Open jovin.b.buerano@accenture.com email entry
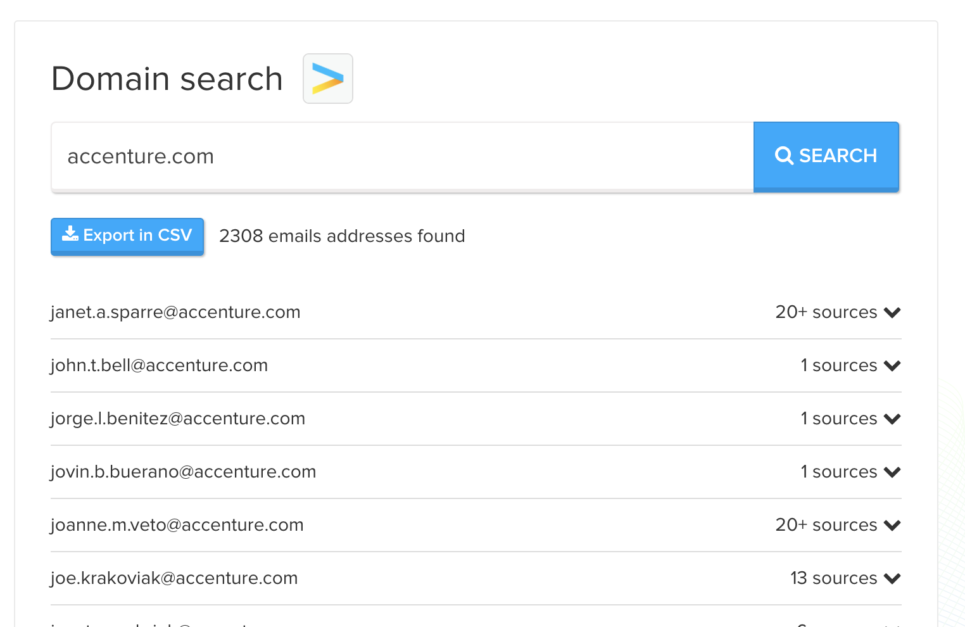 pyautogui.click(x=183, y=472)
